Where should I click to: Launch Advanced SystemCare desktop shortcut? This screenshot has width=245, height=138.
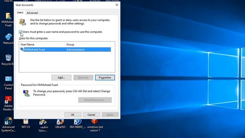(x=8, y=125)
